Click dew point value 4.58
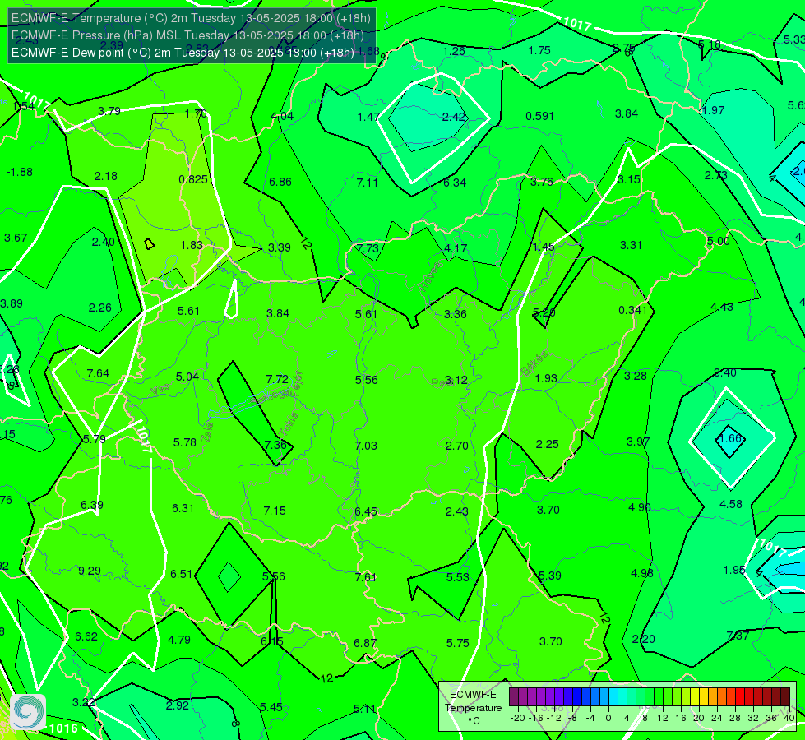This screenshot has width=805, height=740. [x=730, y=504]
